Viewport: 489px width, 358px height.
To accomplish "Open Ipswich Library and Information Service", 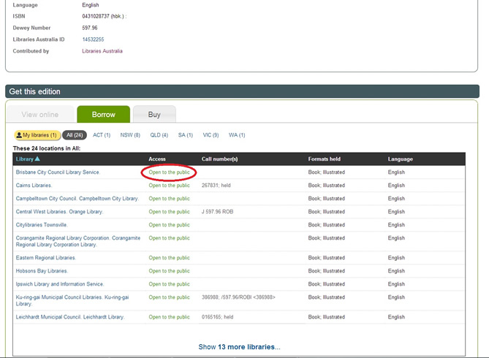I will click(59, 283).
